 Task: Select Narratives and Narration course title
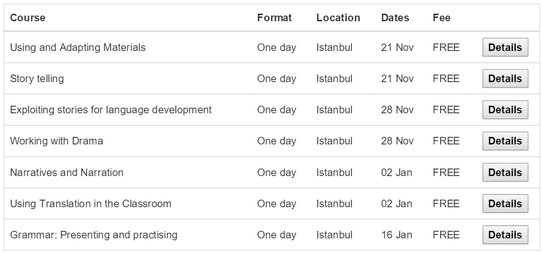(x=67, y=172)
